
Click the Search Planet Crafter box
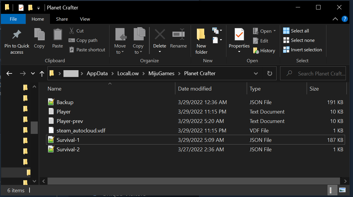pyautogui.click(x=317, y=73)
